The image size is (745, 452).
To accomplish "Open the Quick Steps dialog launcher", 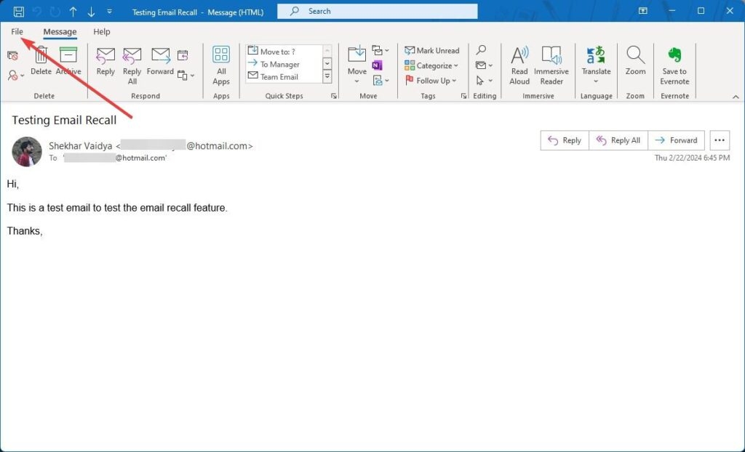I will click(334, 96).
